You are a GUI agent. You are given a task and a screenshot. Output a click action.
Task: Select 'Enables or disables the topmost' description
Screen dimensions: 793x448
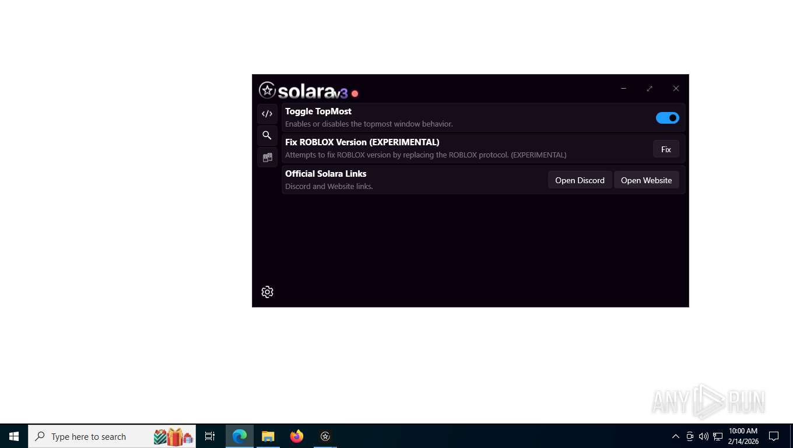point(369,124)
